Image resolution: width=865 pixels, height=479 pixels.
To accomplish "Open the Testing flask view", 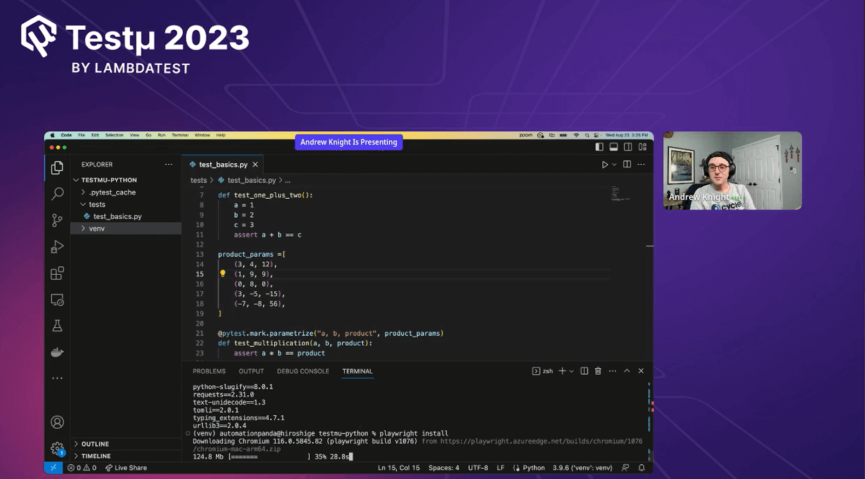I will 57,326.
